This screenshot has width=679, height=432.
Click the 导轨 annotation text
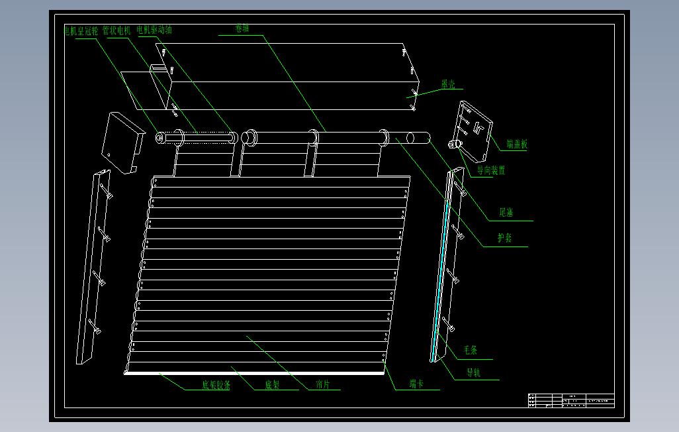click(473, 372)
